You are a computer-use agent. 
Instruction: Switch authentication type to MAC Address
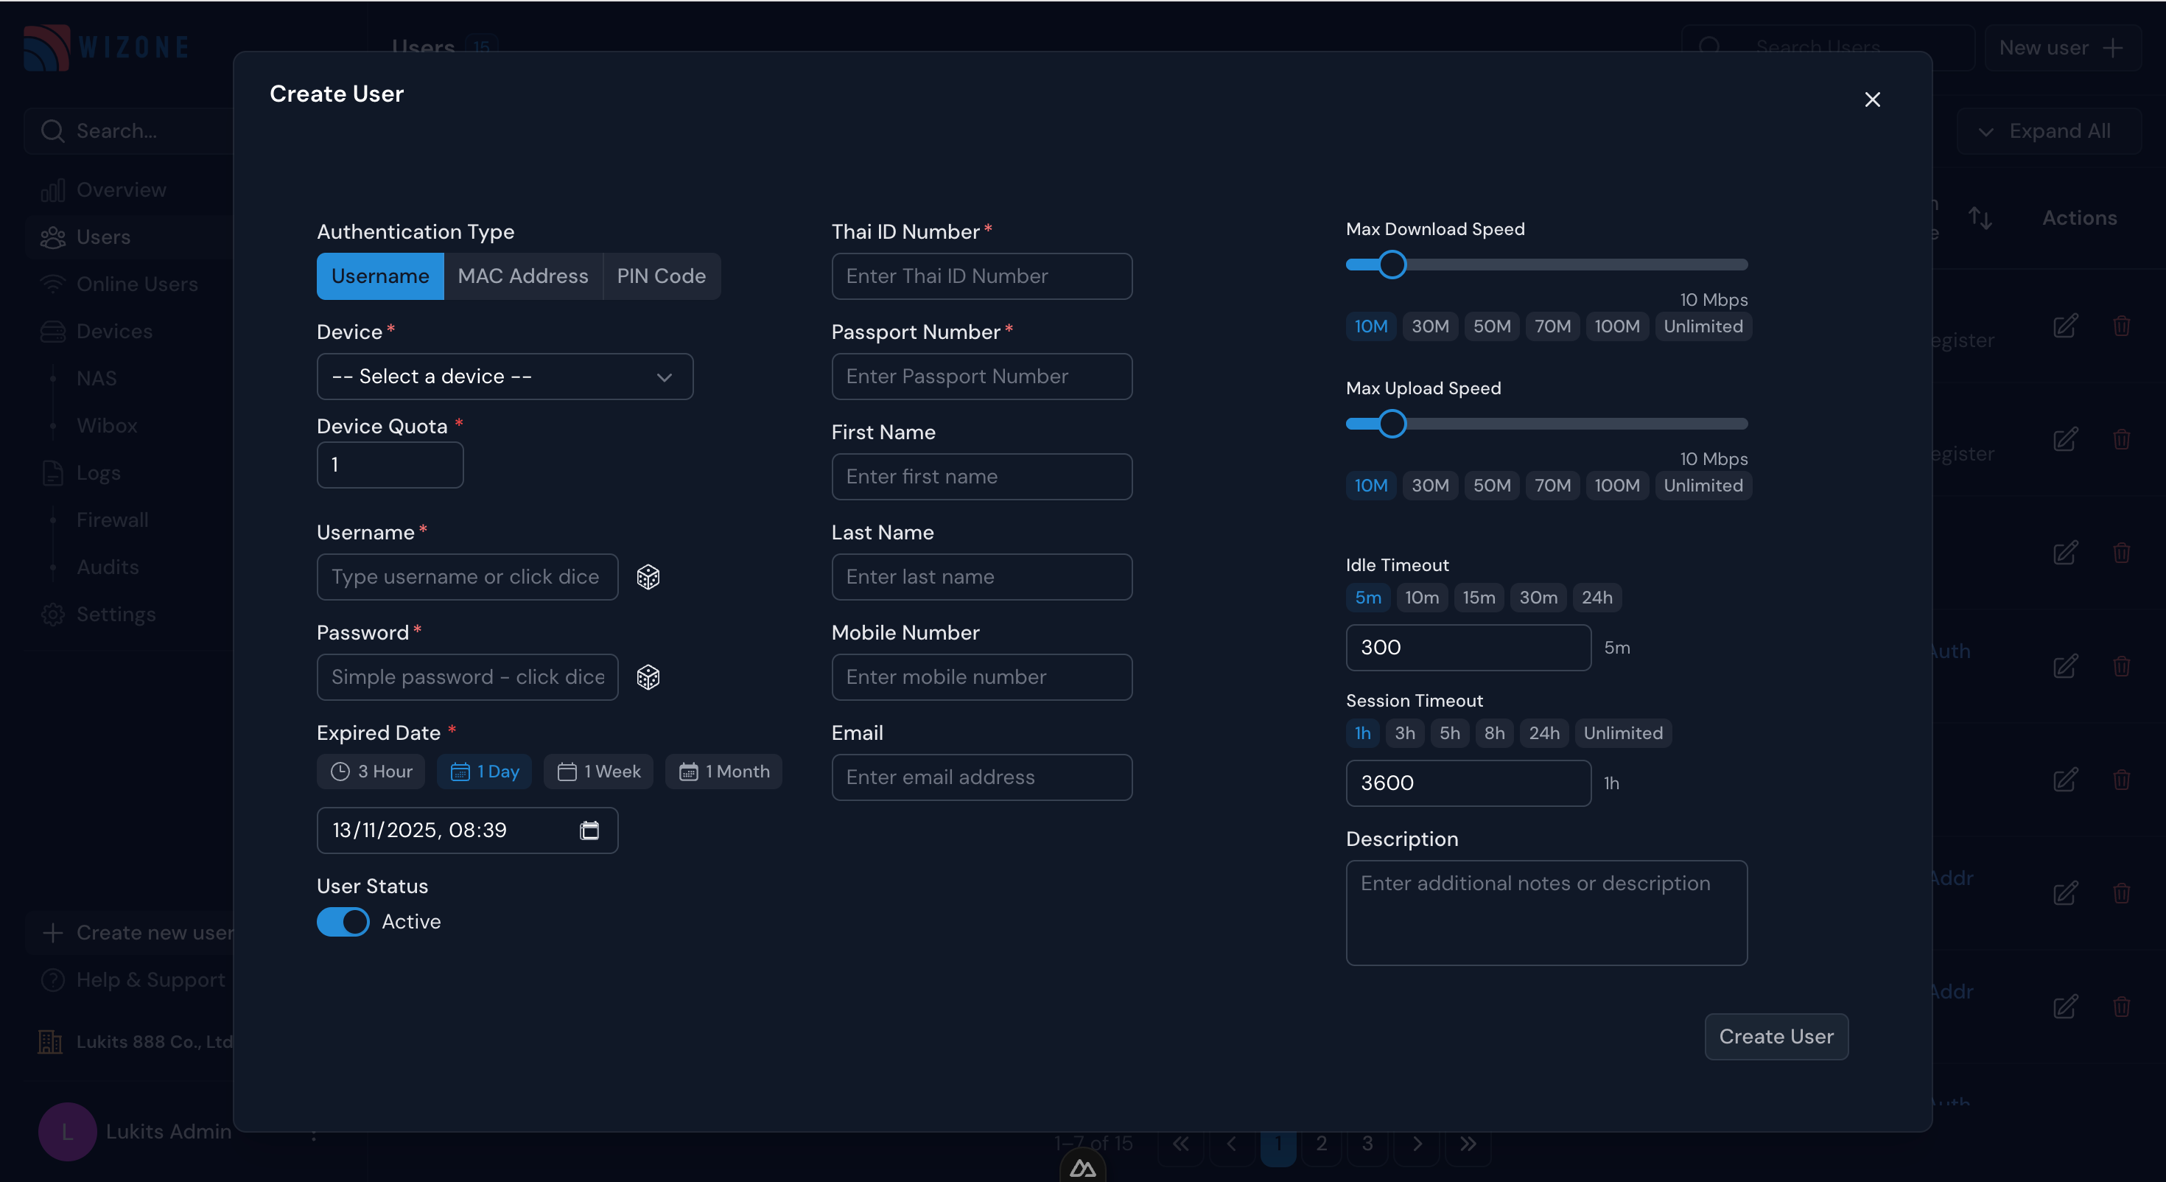coord(522,276)
